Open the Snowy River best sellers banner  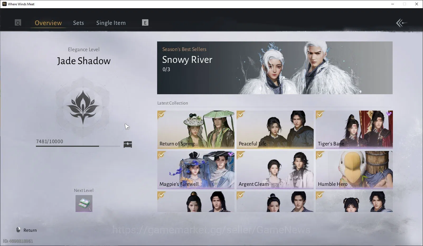(275, 68)
